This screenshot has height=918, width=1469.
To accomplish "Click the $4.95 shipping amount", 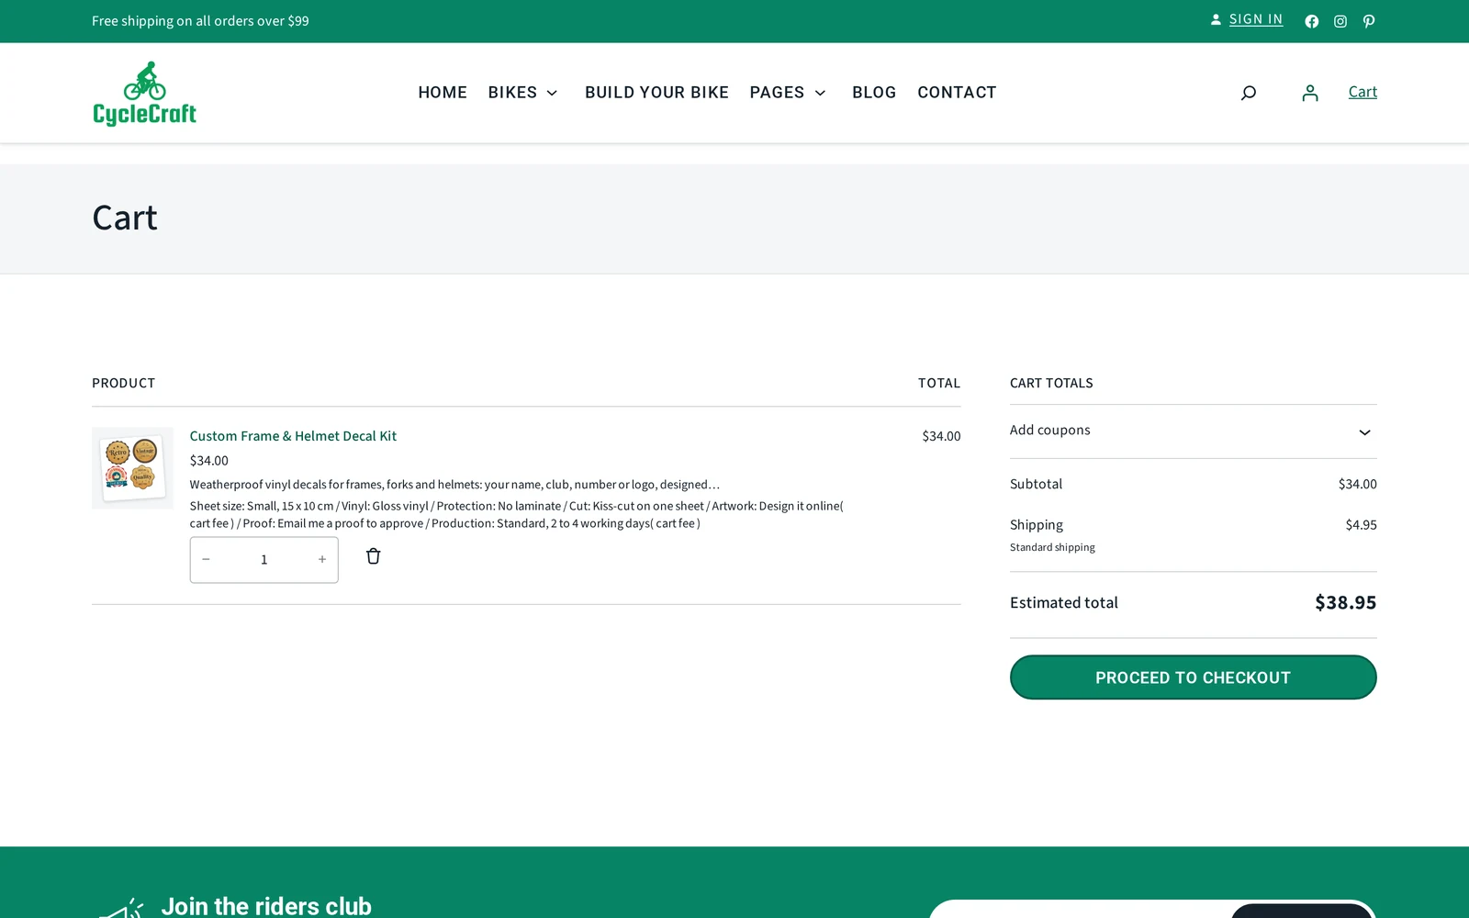I will coord(1361,525).
